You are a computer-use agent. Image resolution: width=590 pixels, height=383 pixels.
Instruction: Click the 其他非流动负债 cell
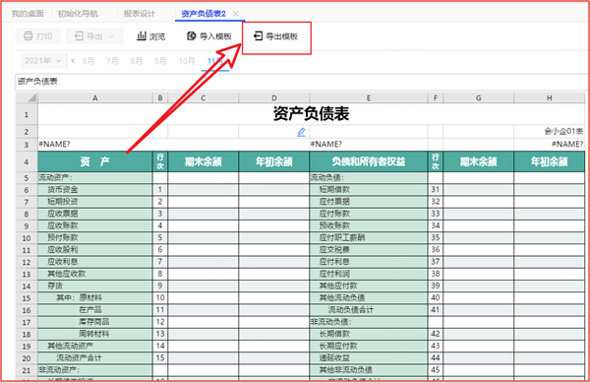tap(369, 370)
